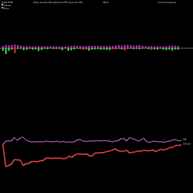Click the Volume legend magenta swatch
This screenshot has width=193, height=193.
tap(2, 5)
